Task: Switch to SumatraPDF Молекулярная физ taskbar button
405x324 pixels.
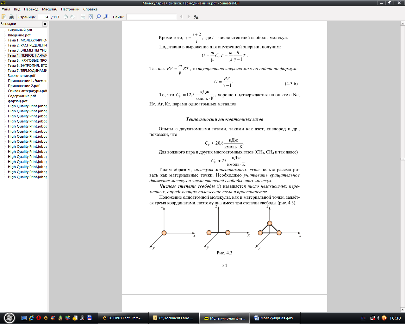Action: [224, 318]
